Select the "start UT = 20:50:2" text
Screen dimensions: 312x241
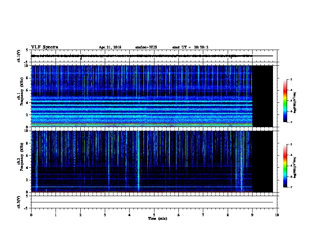[x=190, y=47]
